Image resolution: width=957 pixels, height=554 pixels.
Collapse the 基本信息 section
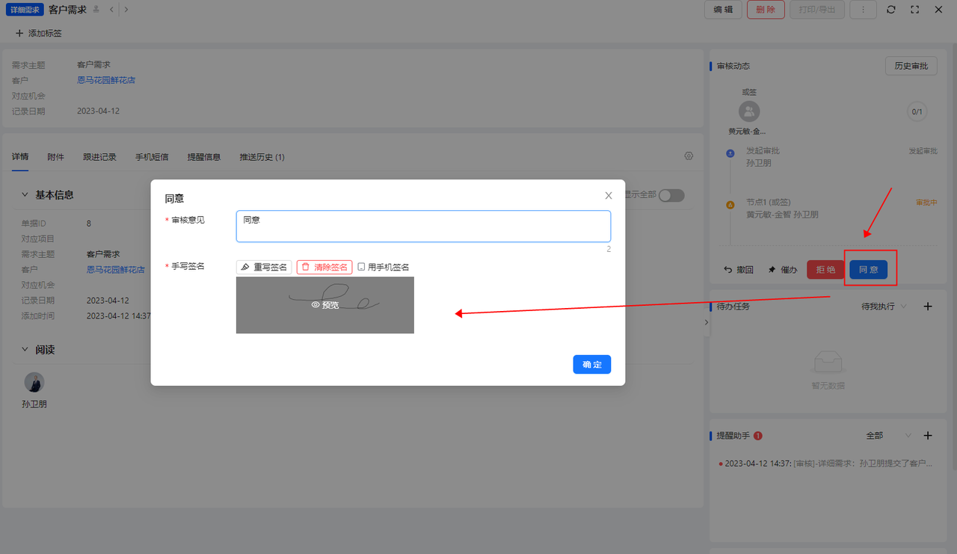tap(25, 194)
